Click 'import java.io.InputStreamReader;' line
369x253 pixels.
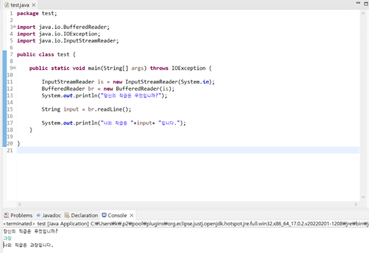coord(68,41)
